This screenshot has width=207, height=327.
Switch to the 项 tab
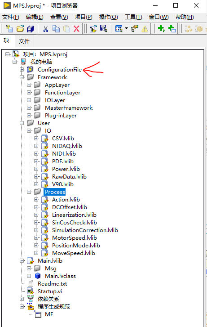coord(7,40)
